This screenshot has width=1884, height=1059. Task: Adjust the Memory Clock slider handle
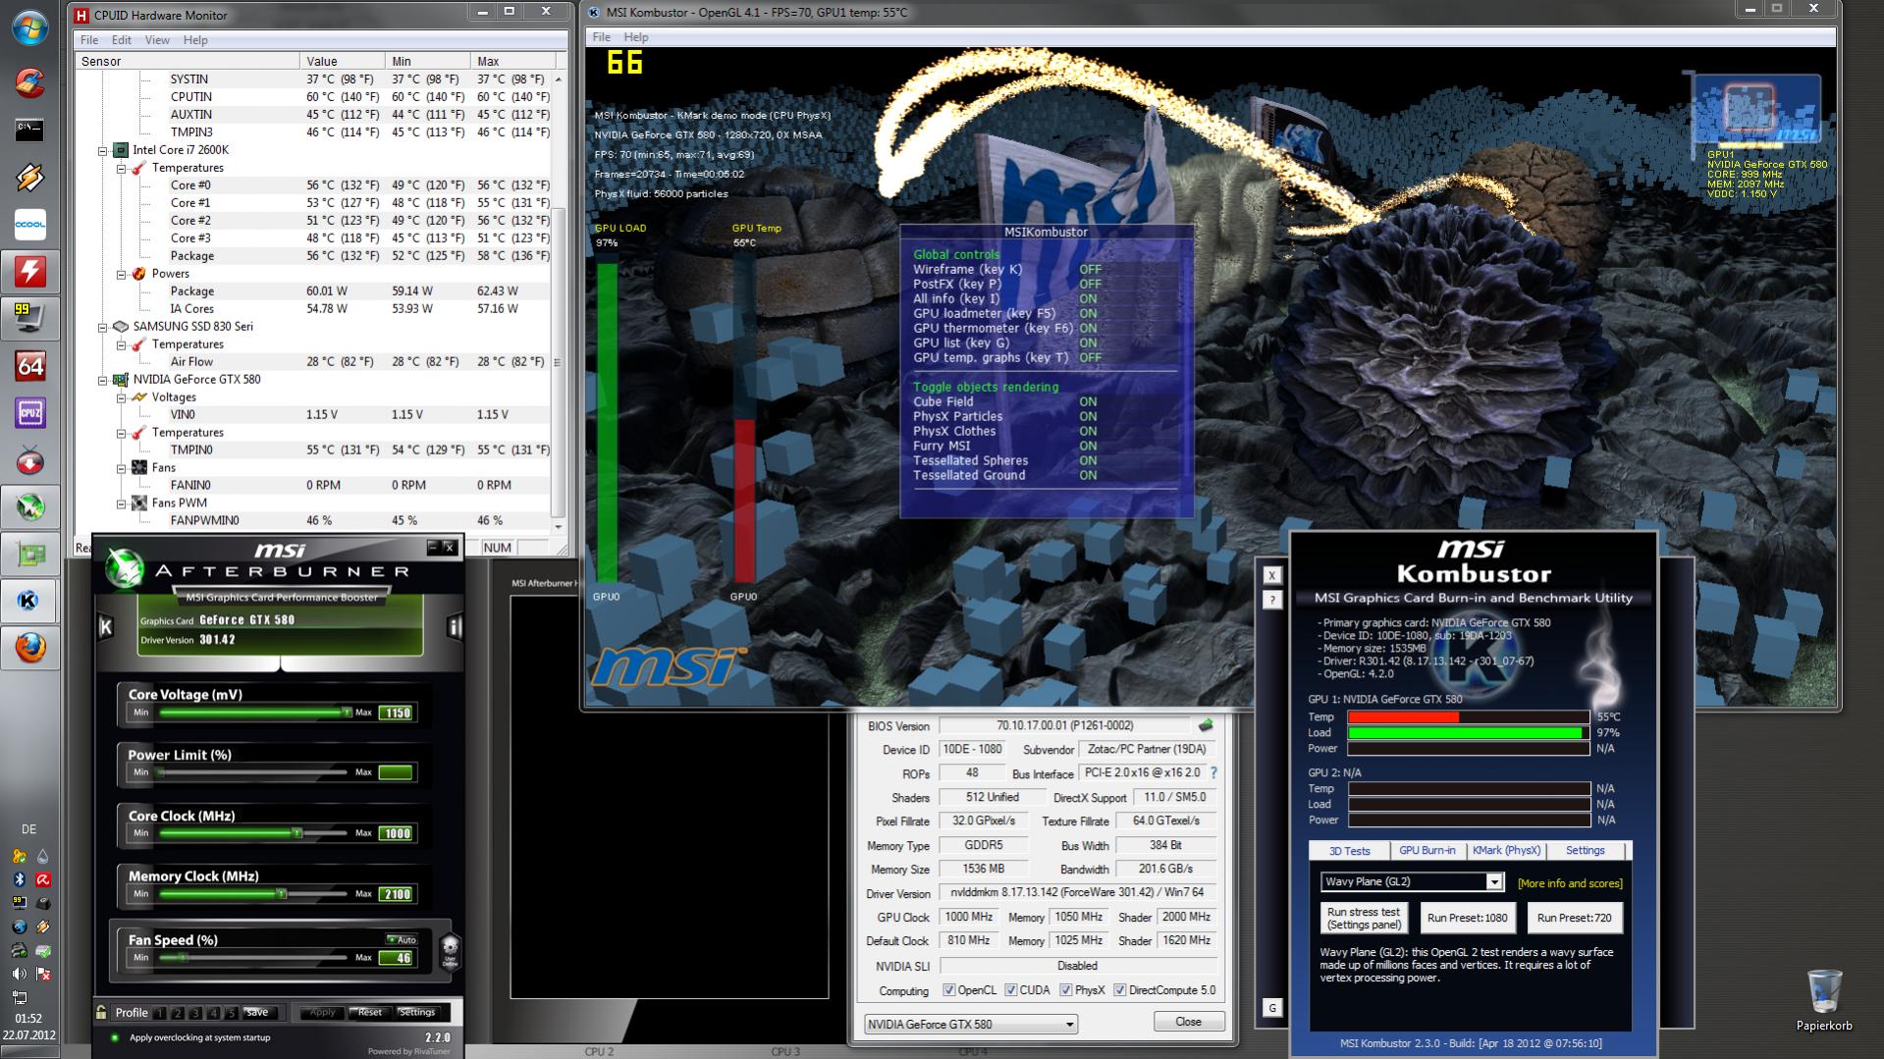[281, 894]
